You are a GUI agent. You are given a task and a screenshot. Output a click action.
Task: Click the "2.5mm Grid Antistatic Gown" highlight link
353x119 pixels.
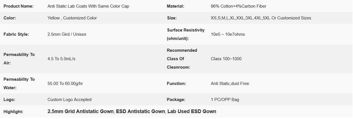pyautogui.click(x=81, y=111)
